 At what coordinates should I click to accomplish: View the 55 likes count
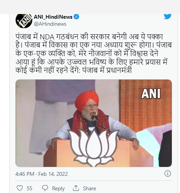[x=29, y=188]
